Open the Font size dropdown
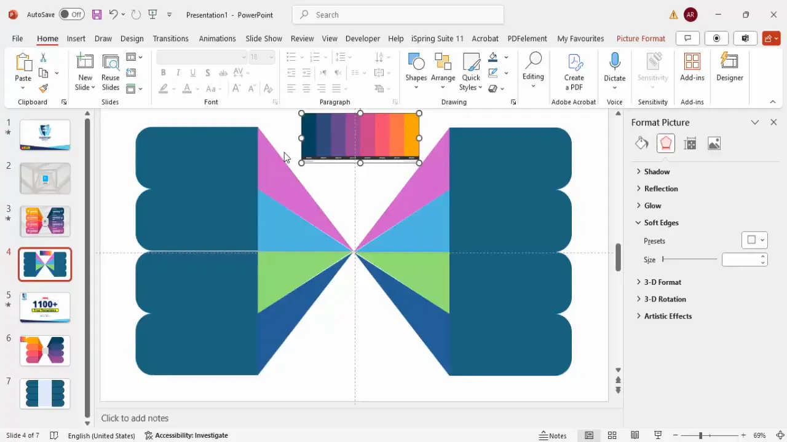The width and height of the screenshot is (787, 442). 271,57
